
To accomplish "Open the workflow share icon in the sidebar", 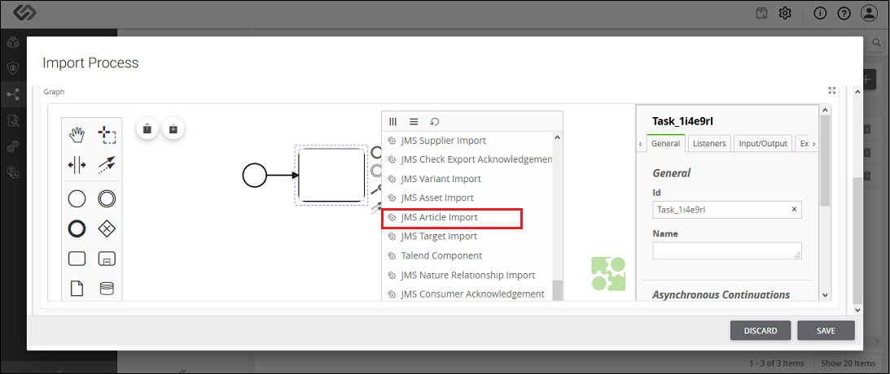I will (x=12, y=94).
